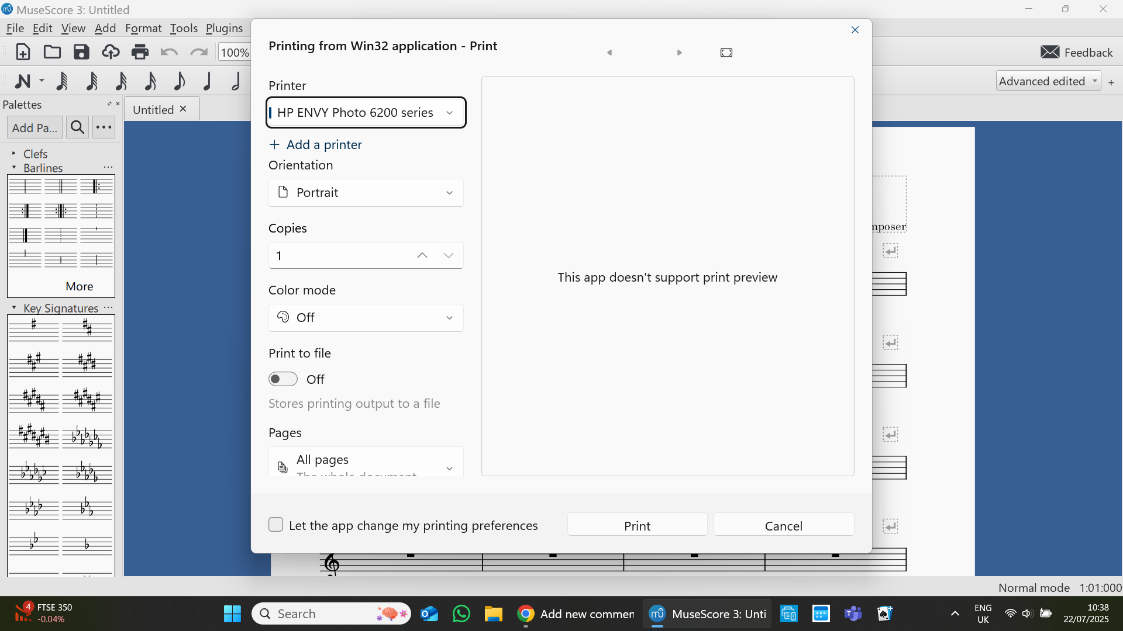Click the fit-to-page preview icon
This screenshot has height=631, width=1123.
click(726, 53)
